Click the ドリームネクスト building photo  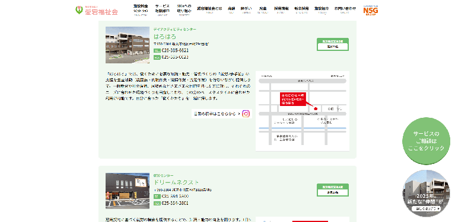point(128,191)
